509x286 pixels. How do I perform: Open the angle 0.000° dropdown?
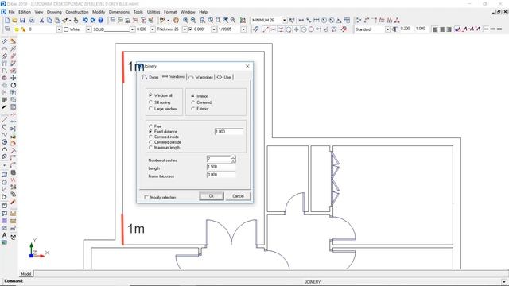click(214, 29)
